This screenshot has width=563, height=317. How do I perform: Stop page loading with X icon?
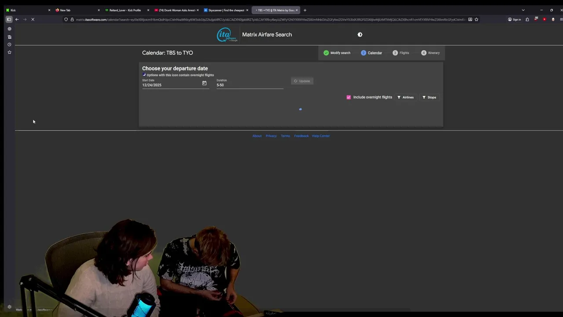(33, 19)
